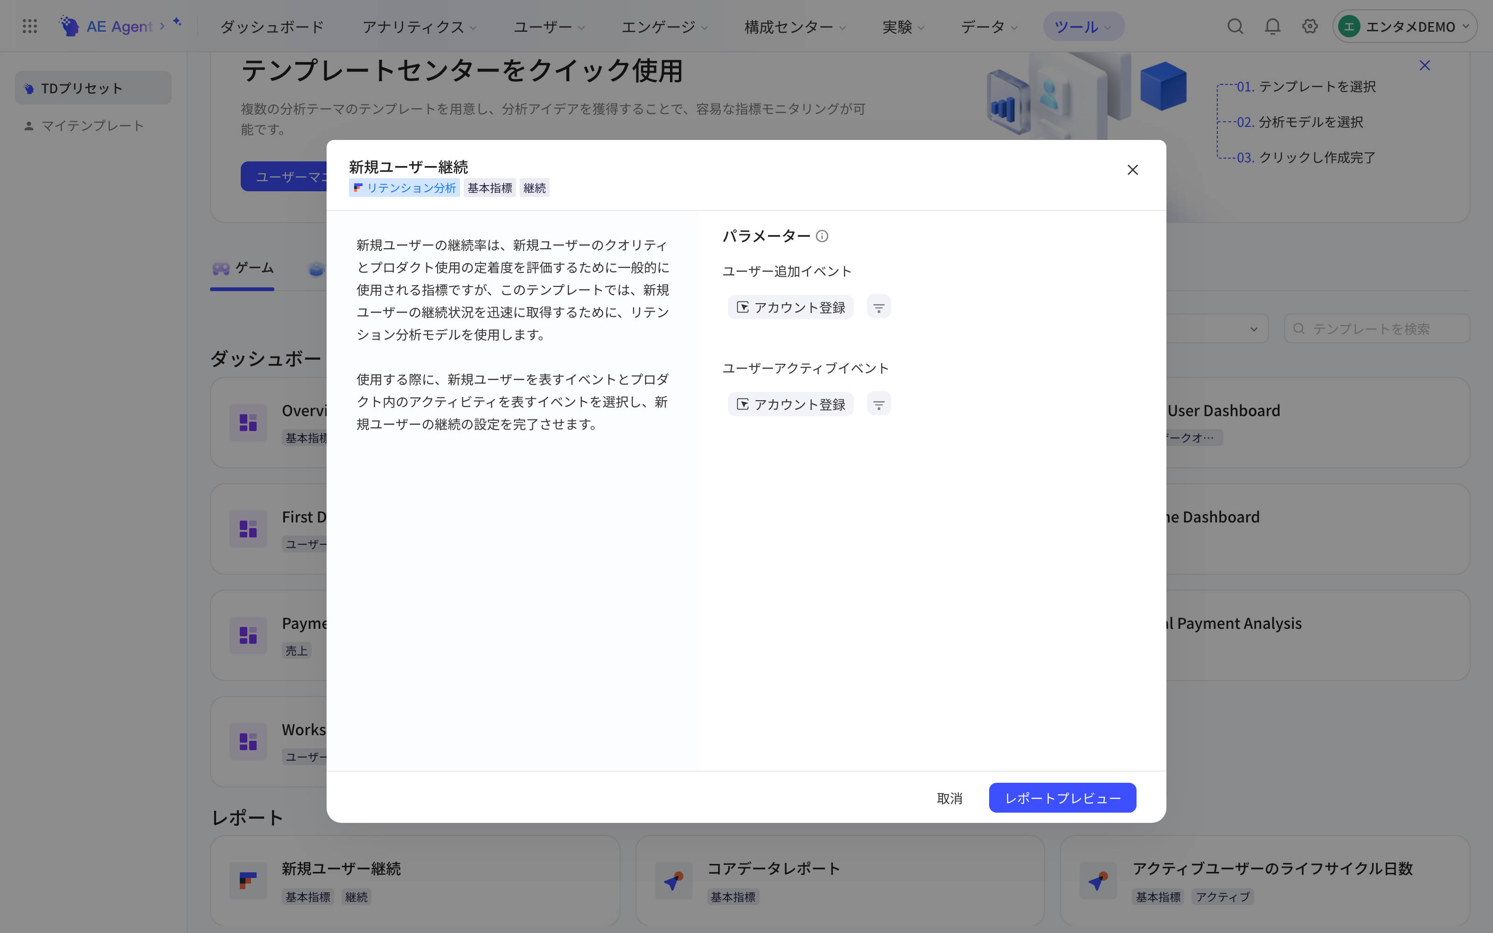
Task: Click 取消 to cancel the dialog
Action: click(949, 798)
